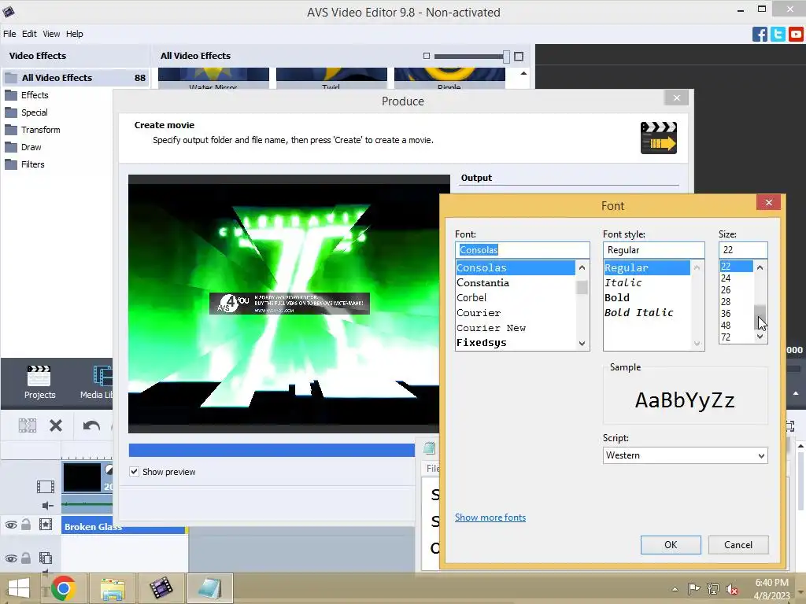Click the split/trim icon in timeline toolbar

[28, 425]
